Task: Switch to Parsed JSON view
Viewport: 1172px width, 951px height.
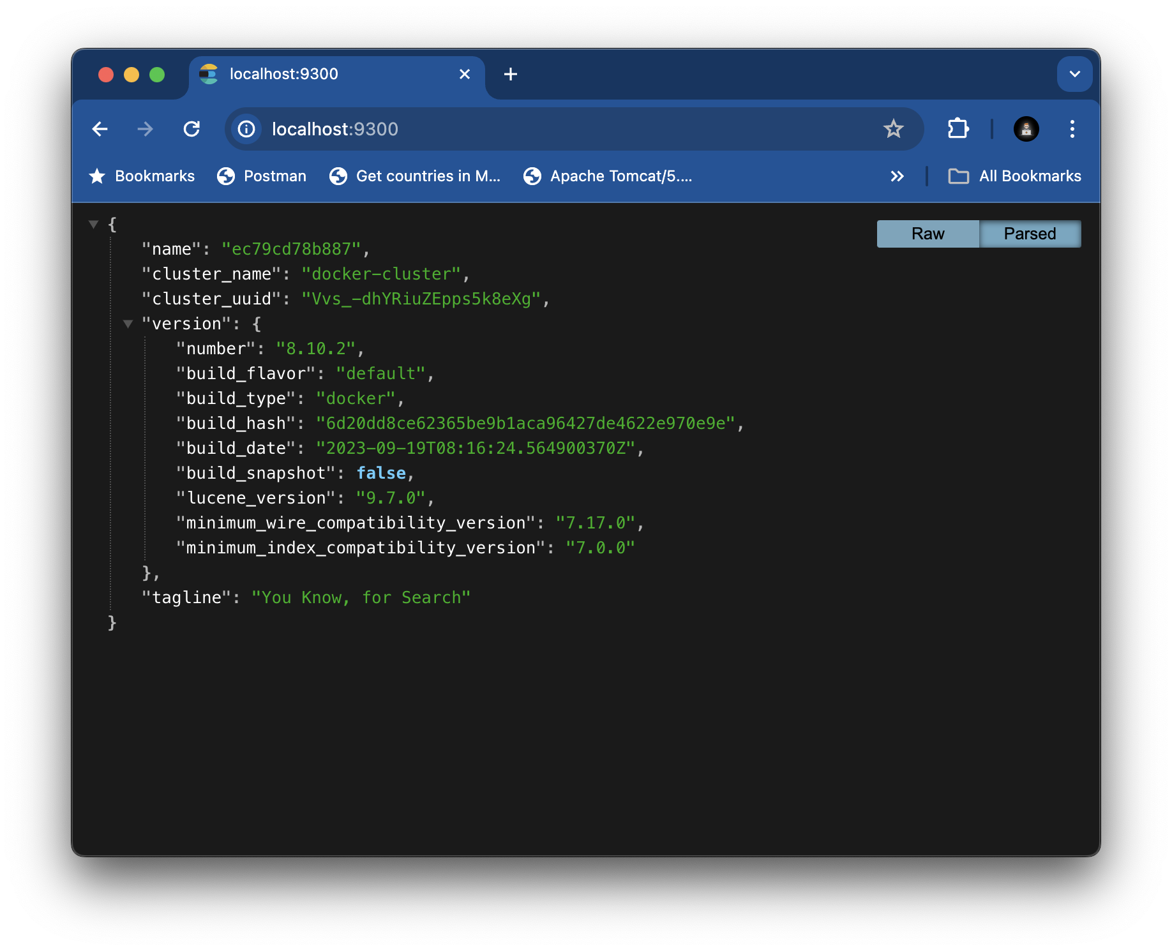Action: coord(1030,234)
